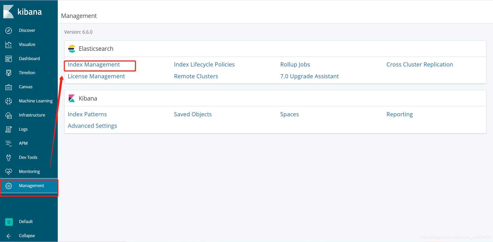Click the Infrastructure icon
Screen dimensions: 493x242
(8, 115)
